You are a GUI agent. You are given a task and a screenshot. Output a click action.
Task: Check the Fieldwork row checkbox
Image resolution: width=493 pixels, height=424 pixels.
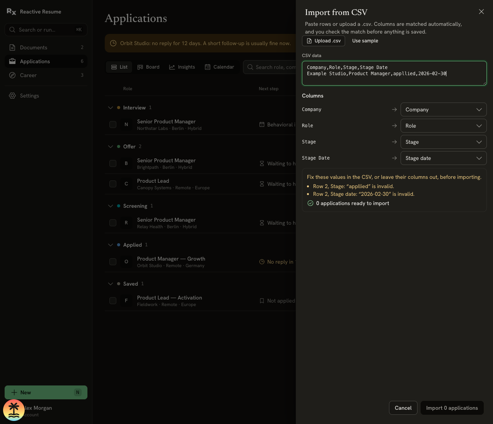(113, 301)
